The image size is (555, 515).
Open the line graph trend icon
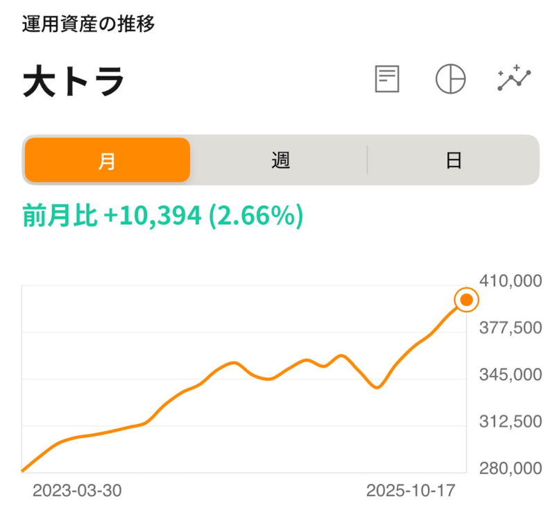point(514,79)
